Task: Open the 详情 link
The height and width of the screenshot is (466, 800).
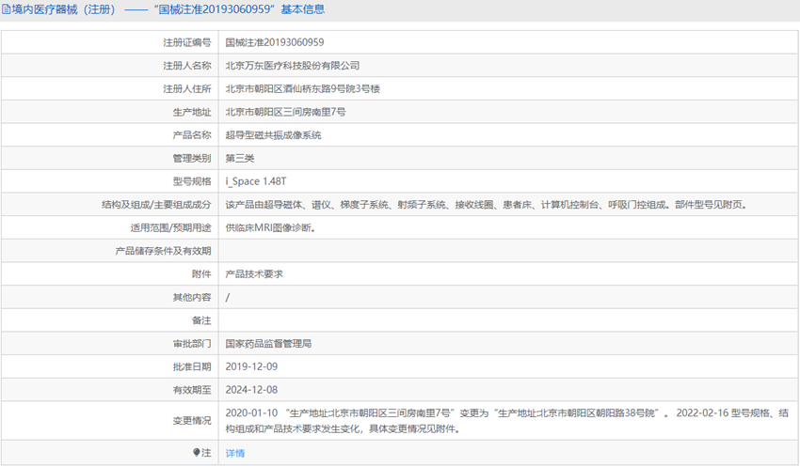Action: pos(235,453)
